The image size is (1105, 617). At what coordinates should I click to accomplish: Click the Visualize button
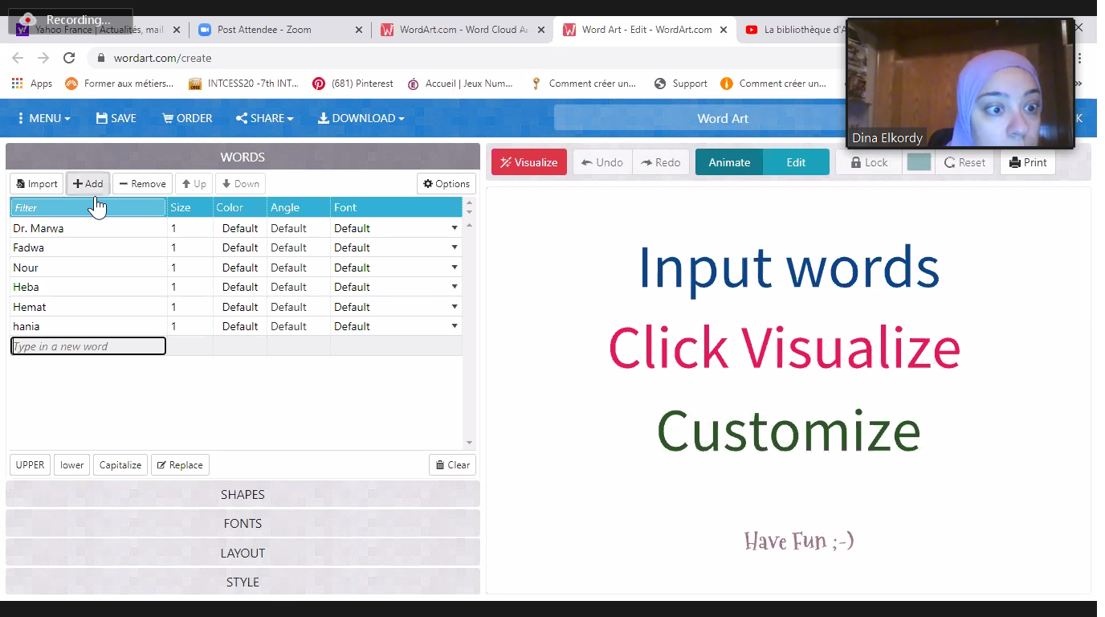coord(528,162)
